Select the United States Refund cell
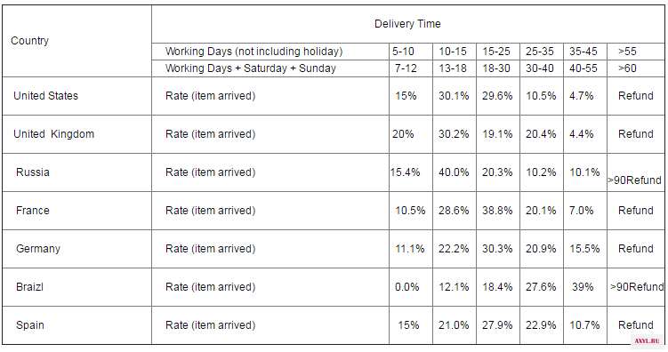Image resolution: width=668 pixels, height=352 pixels. tap(635, 96)
